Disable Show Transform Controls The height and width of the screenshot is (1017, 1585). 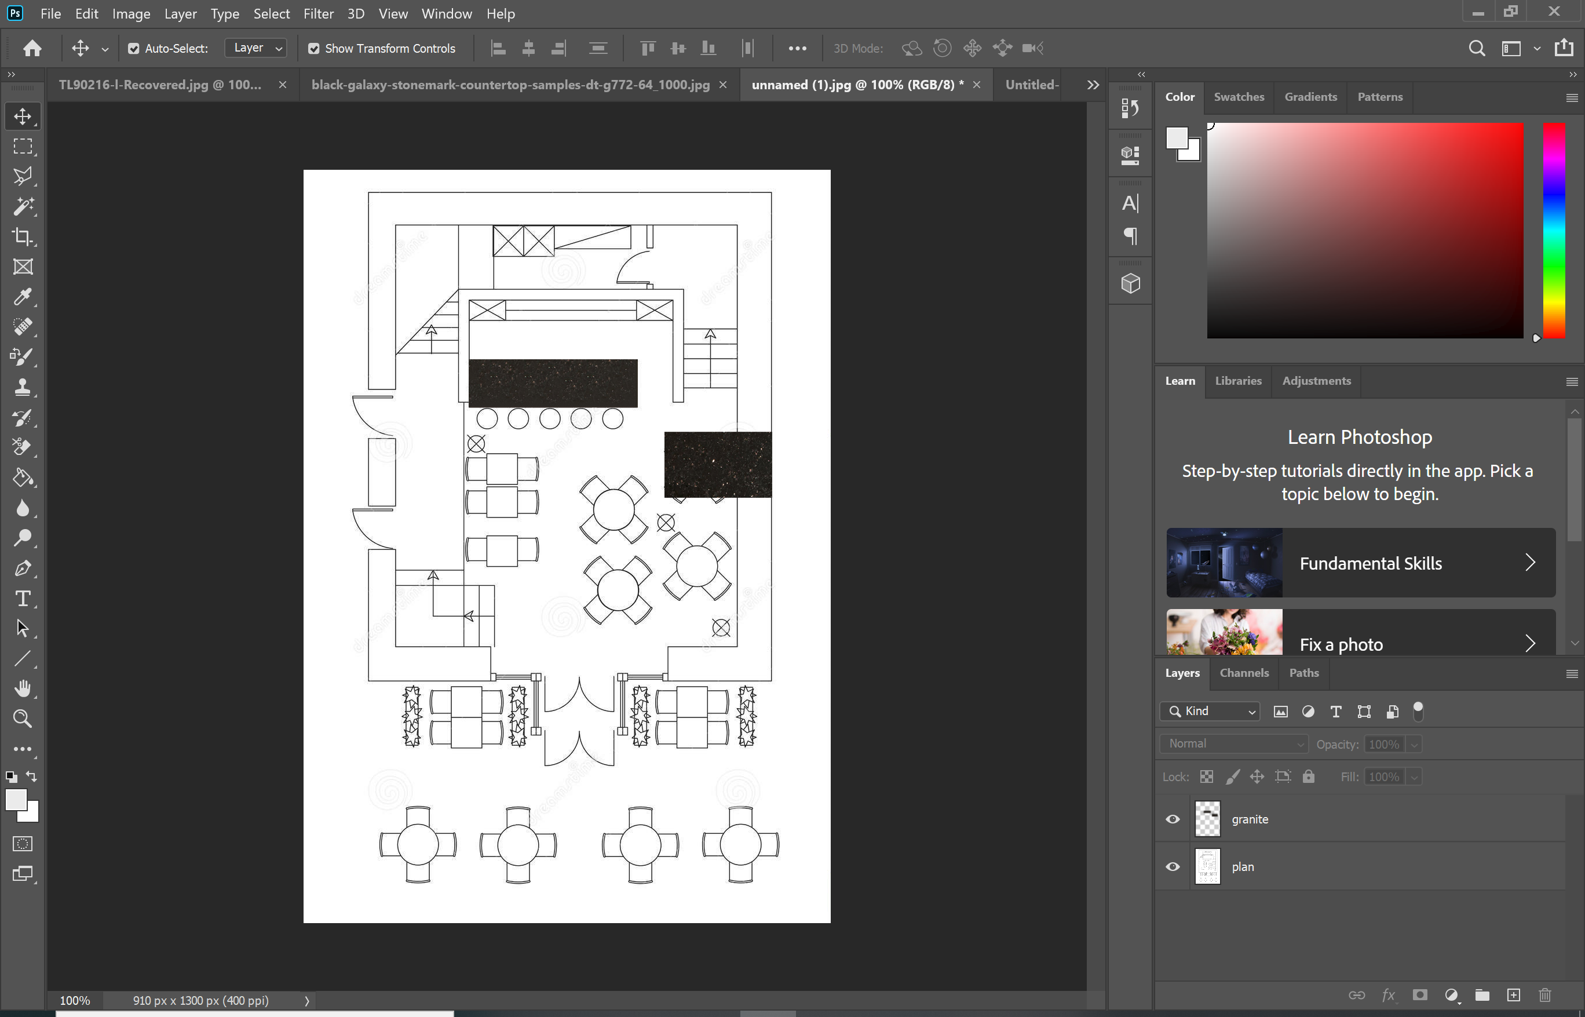pos(315,48)
